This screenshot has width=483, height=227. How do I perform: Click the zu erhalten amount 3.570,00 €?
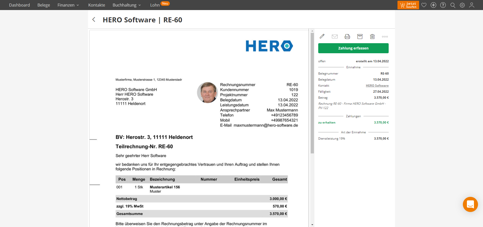click(x=381, y=123)
